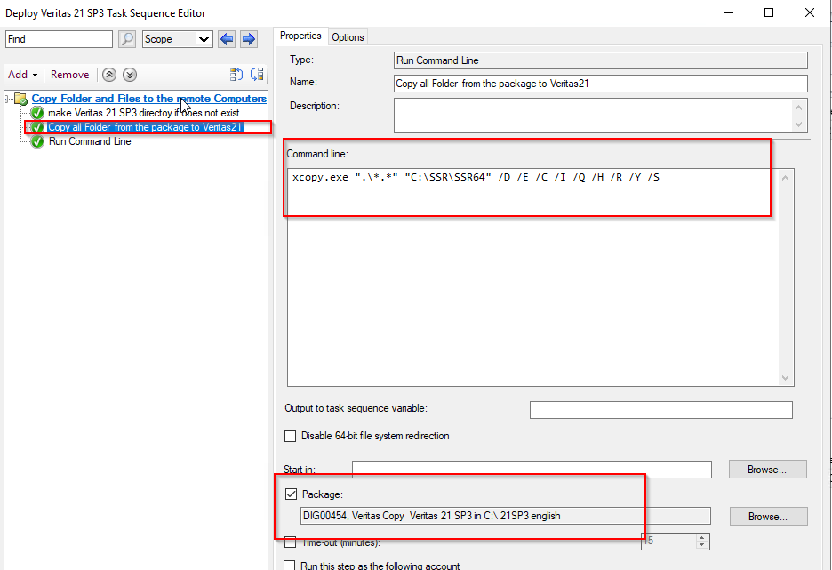Viewport: 832px width, 570px height.
Task: Click the Remove button
Action: (69, 75)
